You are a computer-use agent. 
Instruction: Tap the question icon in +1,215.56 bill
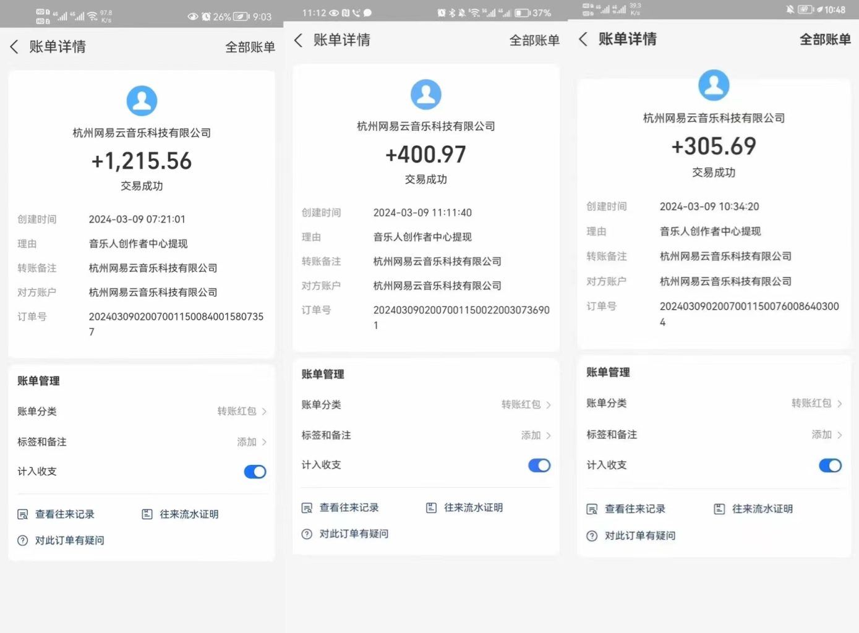click(23, 540)
